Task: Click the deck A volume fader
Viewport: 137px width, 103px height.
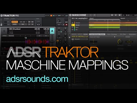Action: (52, 41)
